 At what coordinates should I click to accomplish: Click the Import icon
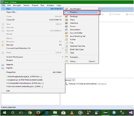3,65
